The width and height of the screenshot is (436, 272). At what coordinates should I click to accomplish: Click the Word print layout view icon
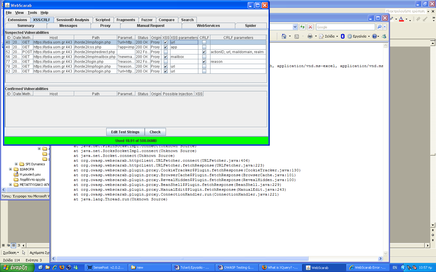(x=14, y=245)
